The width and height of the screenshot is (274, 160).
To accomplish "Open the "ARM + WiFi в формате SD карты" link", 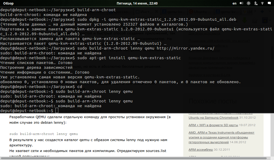I will click(x=213, y=125).
